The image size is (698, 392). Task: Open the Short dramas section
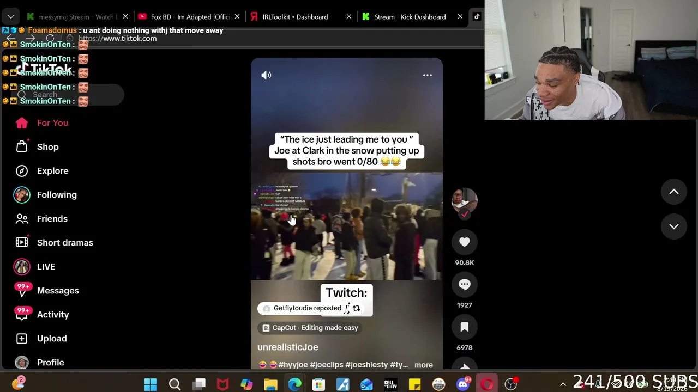65,243
